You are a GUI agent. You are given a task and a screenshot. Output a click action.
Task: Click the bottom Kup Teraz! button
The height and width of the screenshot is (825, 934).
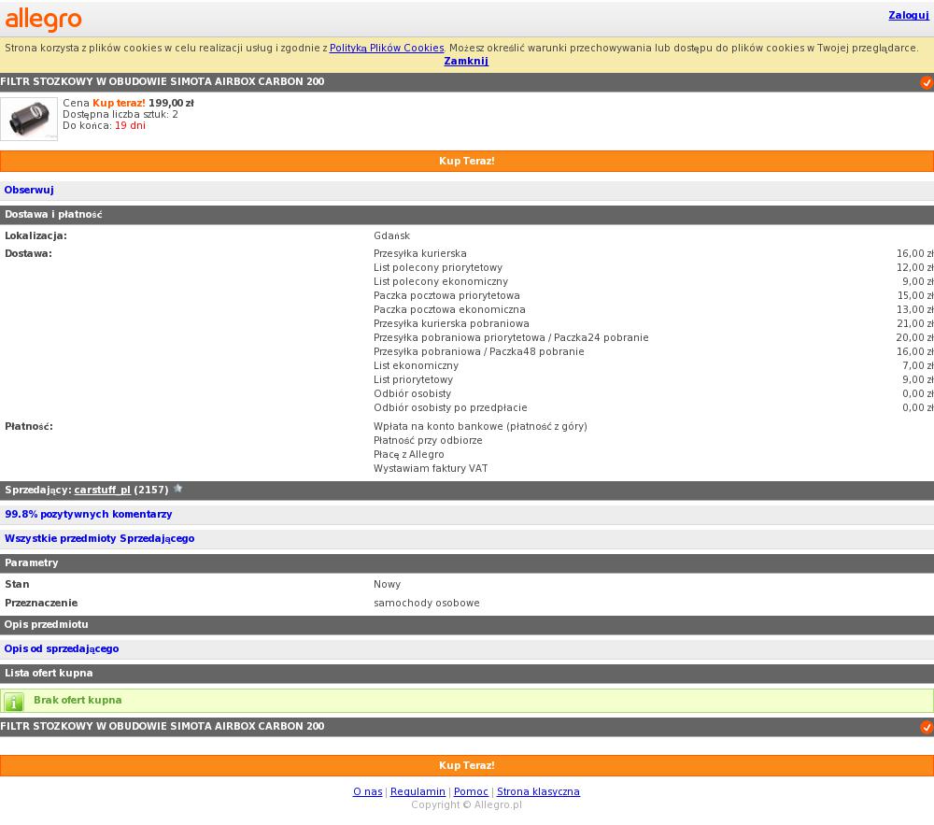[467, 765]
